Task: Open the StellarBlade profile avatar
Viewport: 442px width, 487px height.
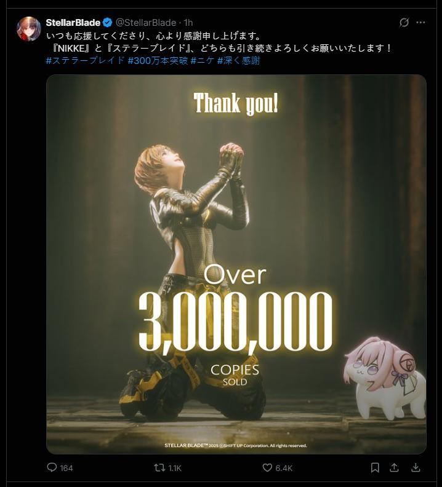Action: tap(28, 29)
